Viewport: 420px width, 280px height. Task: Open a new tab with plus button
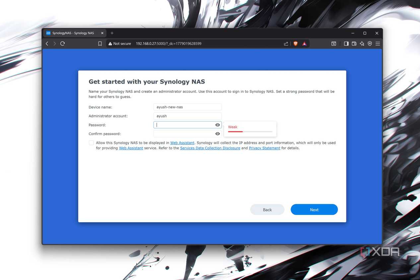pyautogui.click(x=112, y=33)
